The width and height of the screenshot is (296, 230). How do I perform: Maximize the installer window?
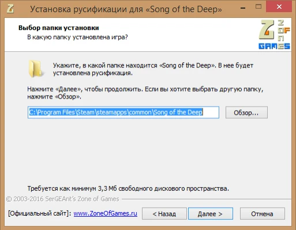(258, 7)
